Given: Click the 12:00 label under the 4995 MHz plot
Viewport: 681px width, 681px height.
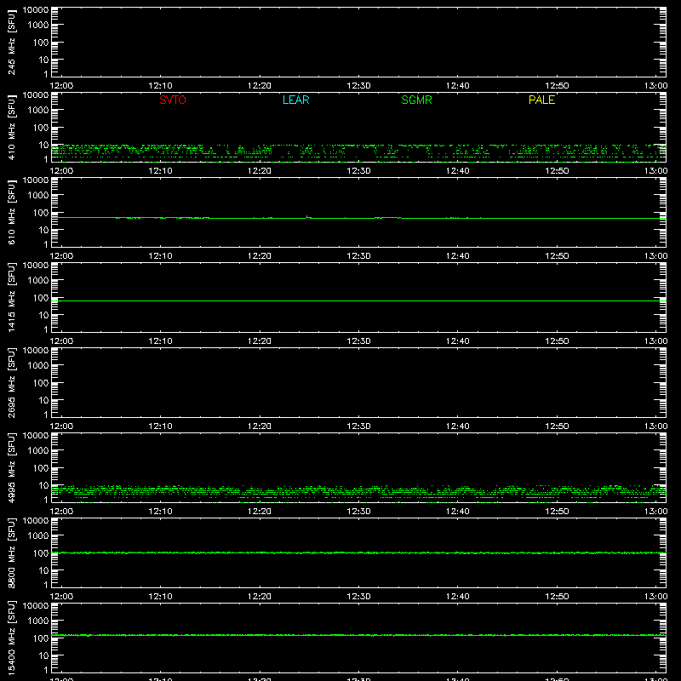Looking at the screenshot, I should pos(61,512).
